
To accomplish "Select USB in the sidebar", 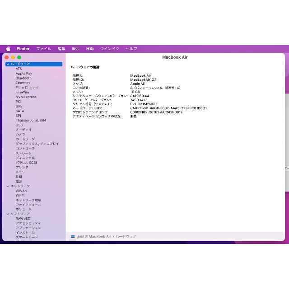I will pos(19,125).
